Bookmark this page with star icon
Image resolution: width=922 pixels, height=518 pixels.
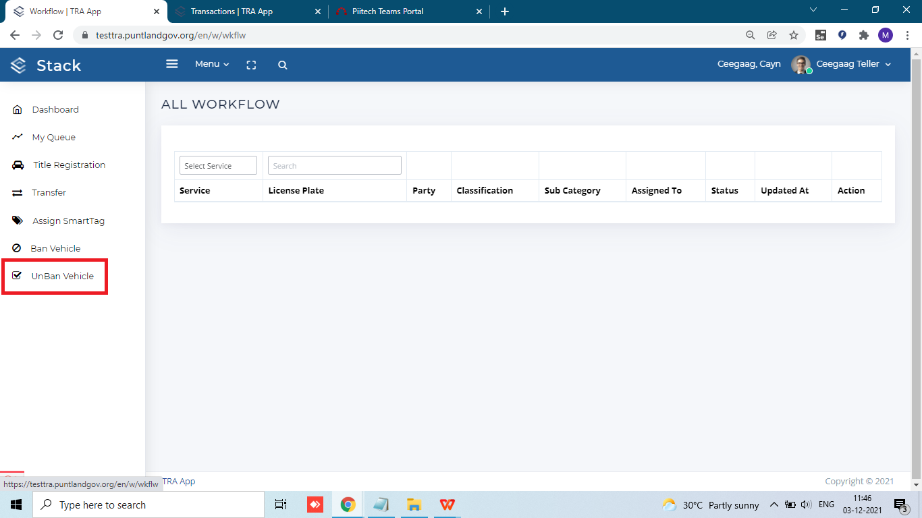[794, 35]
